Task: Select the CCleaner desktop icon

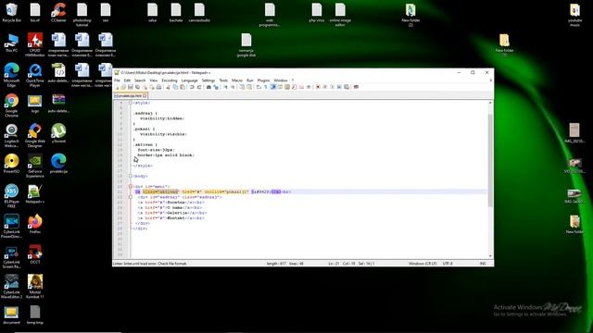Action: pyautogui.click(x=58, y=13)
